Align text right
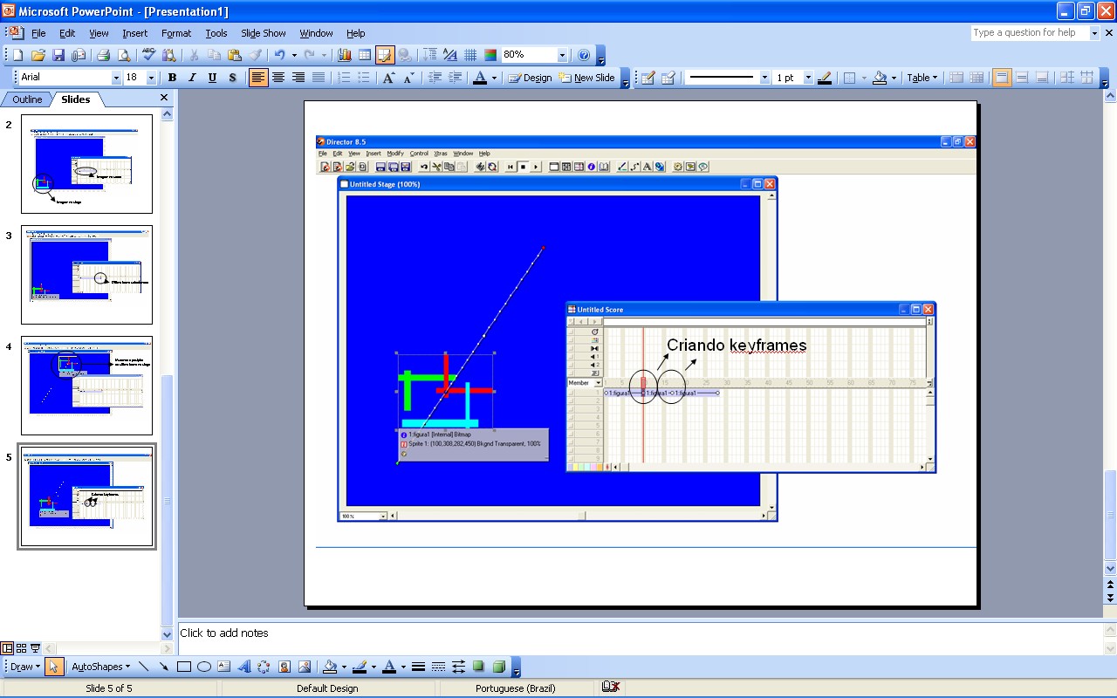This screenshot has height=698, width=1117. [298, 78]
